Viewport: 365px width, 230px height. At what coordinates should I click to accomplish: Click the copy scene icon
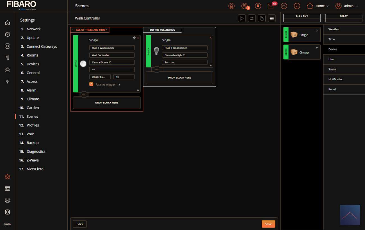(262, 19)
